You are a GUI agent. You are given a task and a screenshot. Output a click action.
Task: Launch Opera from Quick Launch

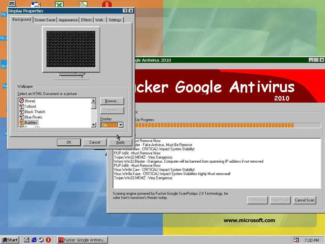(48, 240)
